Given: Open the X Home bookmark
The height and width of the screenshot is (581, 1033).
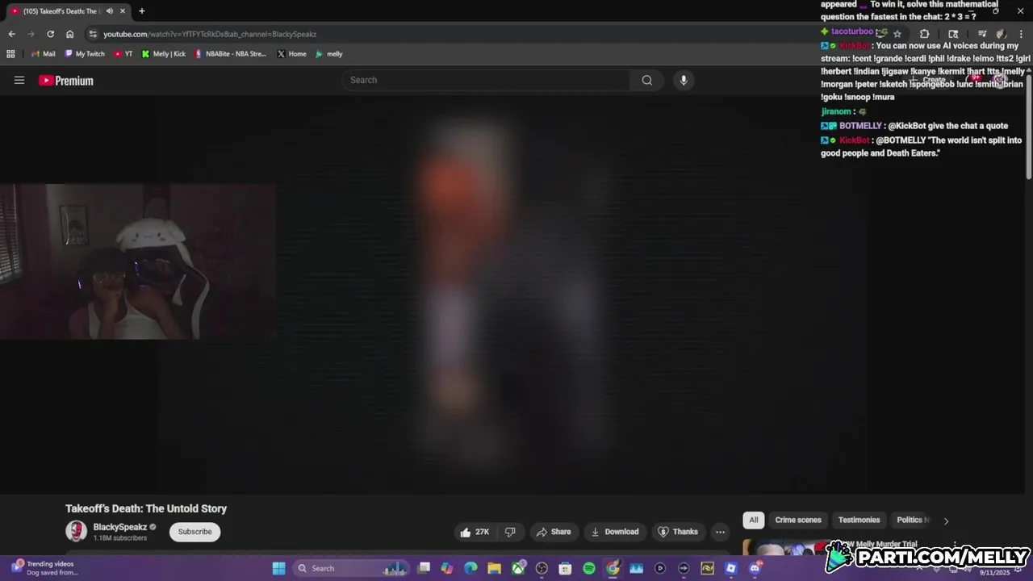Looking at the screenshot, I should tap(291, 54).
